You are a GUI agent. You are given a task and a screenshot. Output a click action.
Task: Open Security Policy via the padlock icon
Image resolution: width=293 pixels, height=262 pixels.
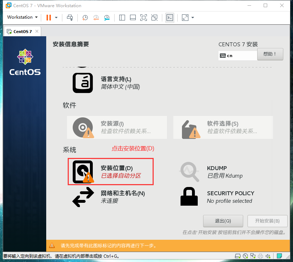(x=189, y=197)
